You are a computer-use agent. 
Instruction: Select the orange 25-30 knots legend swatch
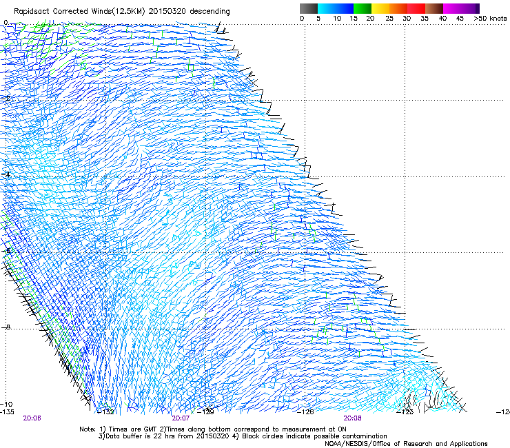click(x=398, y=8)
